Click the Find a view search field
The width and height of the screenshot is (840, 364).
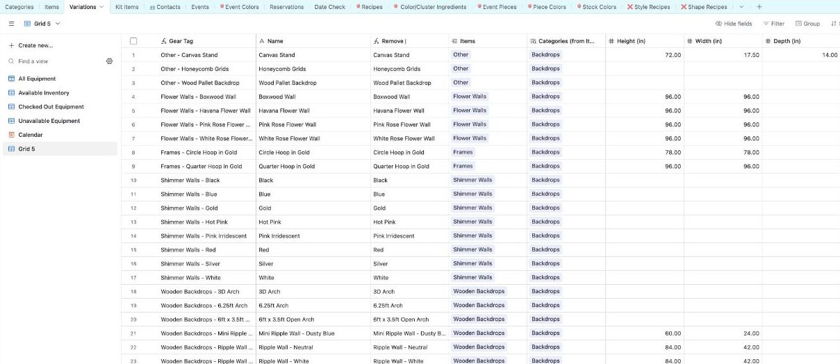click(56, 61)
